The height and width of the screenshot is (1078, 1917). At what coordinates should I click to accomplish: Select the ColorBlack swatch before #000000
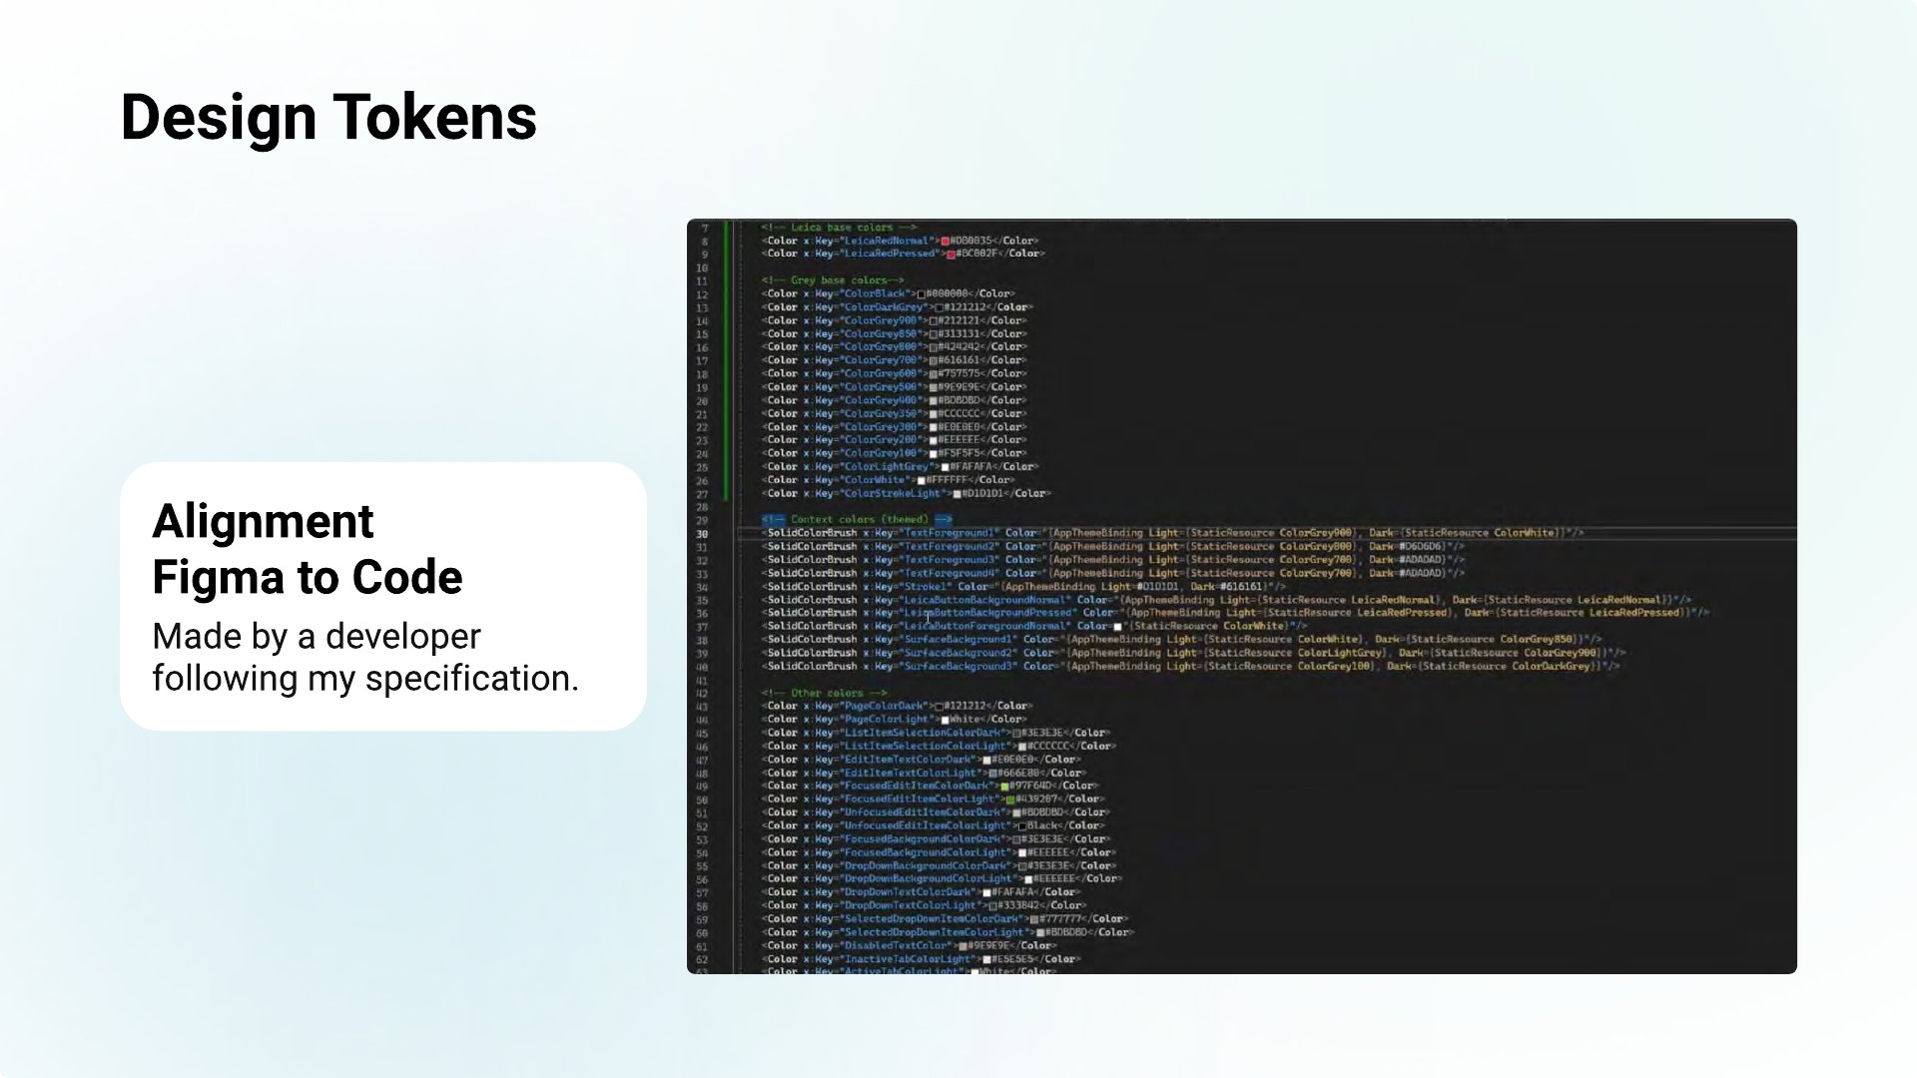click(x=921, y=294)
